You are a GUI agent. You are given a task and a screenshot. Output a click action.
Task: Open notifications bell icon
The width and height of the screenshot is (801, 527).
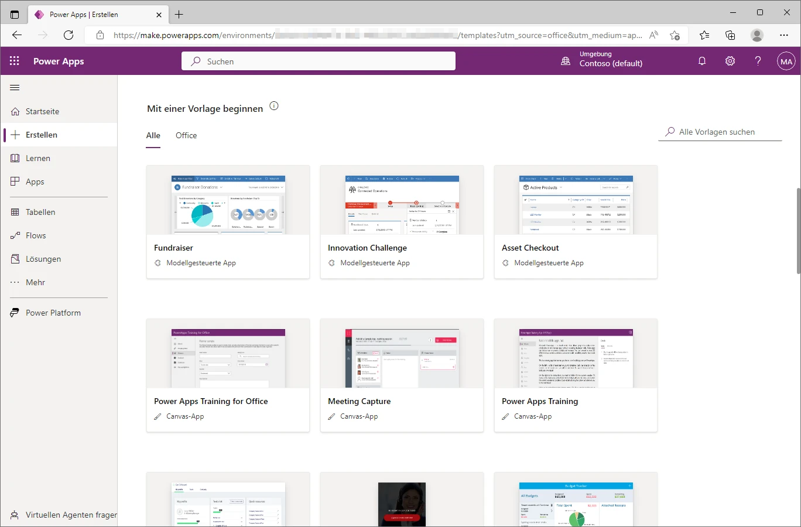[x=702, y=61]
